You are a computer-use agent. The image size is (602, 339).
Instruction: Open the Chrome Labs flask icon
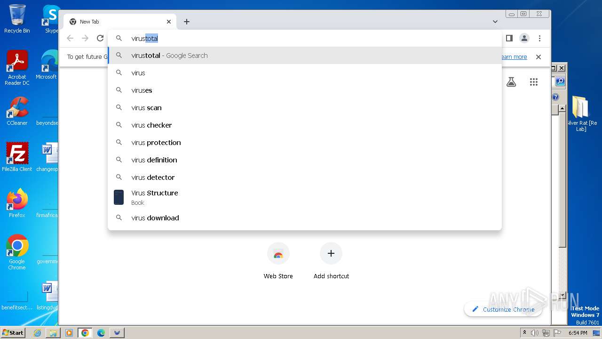(x=511, y=82)
